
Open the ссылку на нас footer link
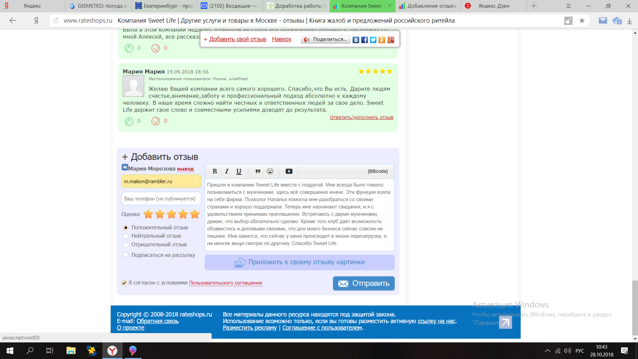(436, 321)
